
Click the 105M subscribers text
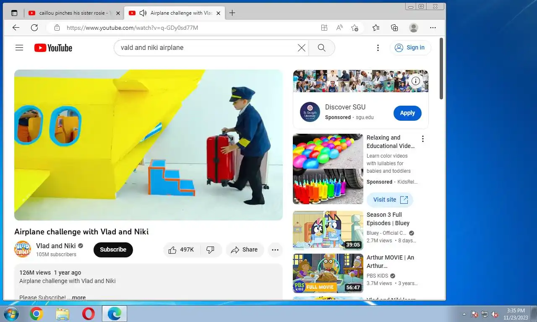point(56,254)
